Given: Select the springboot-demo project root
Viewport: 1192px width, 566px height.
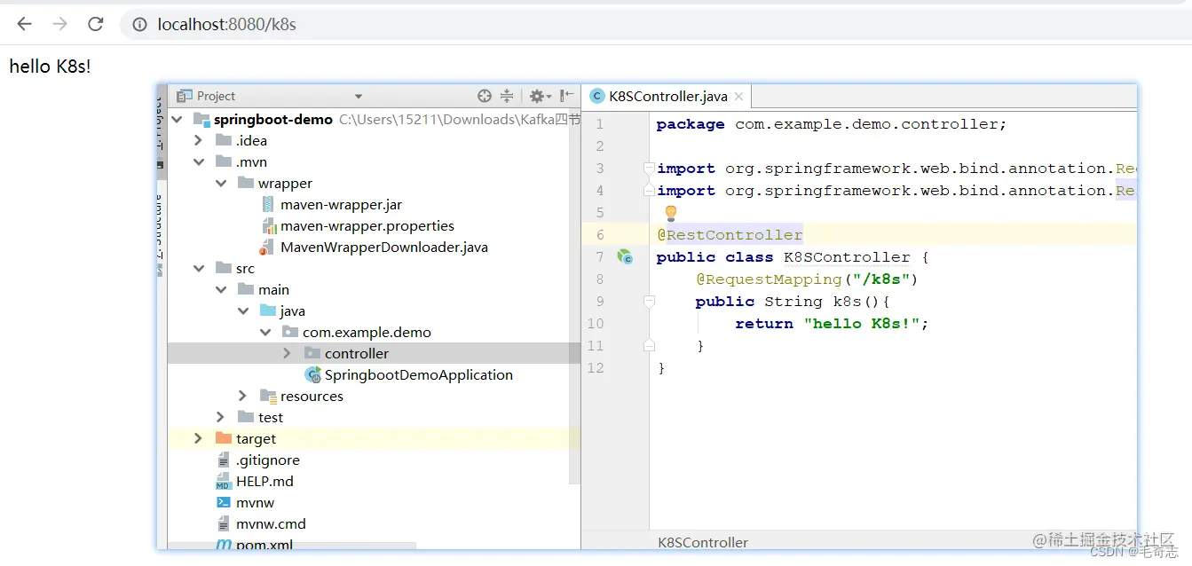Looking at the screenshot, I should (x=273, y=119).
